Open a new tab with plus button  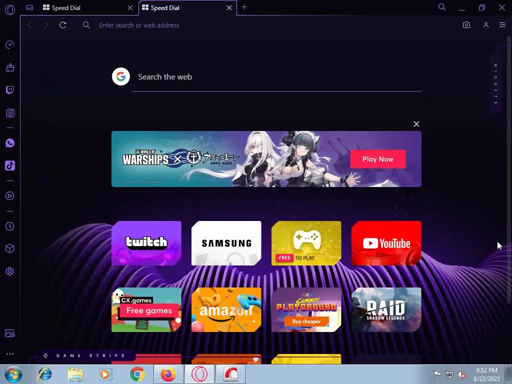(244, 7)
